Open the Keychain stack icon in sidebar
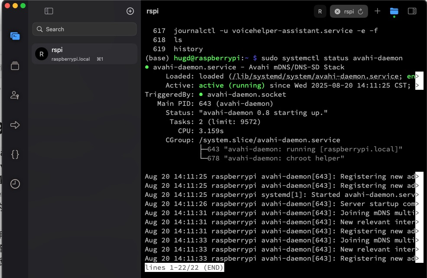 coord(15,65)
